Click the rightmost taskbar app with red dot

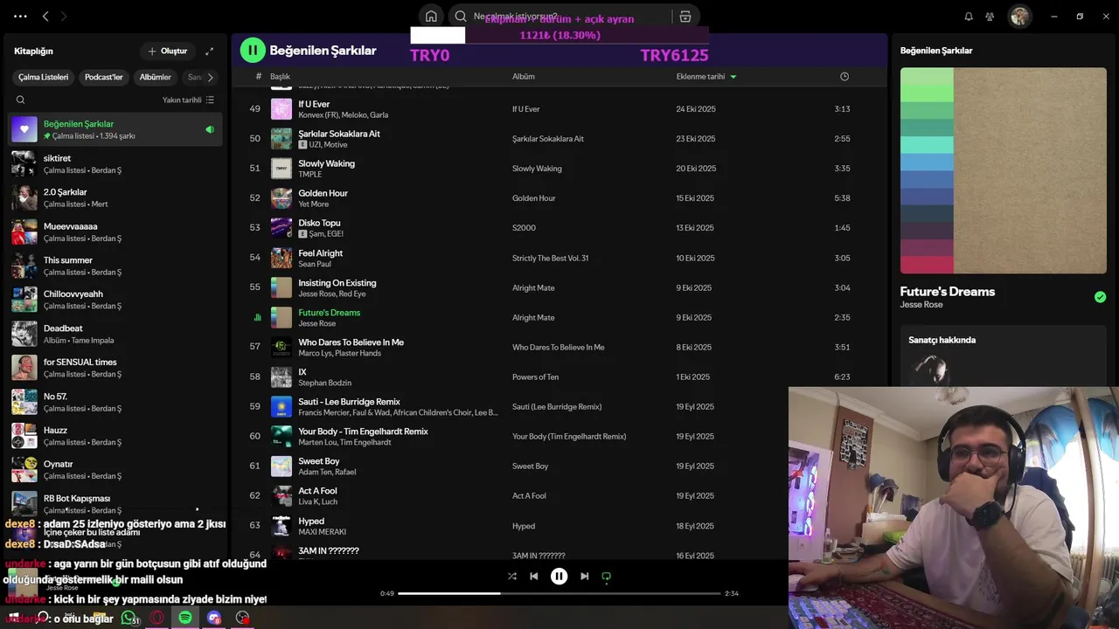[x=242, y=618]
